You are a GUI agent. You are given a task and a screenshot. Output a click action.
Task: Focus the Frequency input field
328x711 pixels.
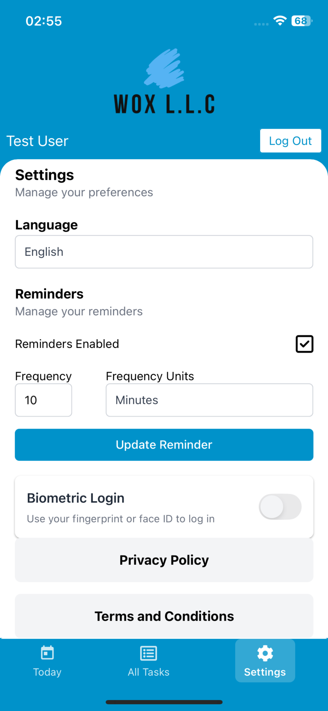click(x=44, y=400)
